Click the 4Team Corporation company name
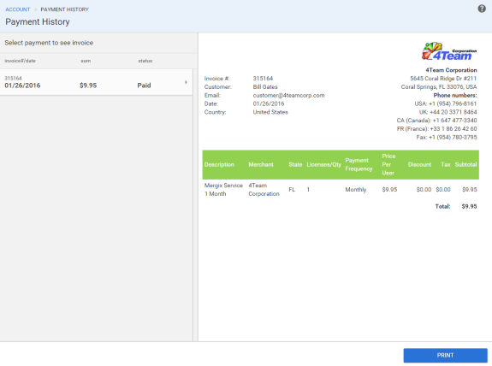 [x=451, y=70]
